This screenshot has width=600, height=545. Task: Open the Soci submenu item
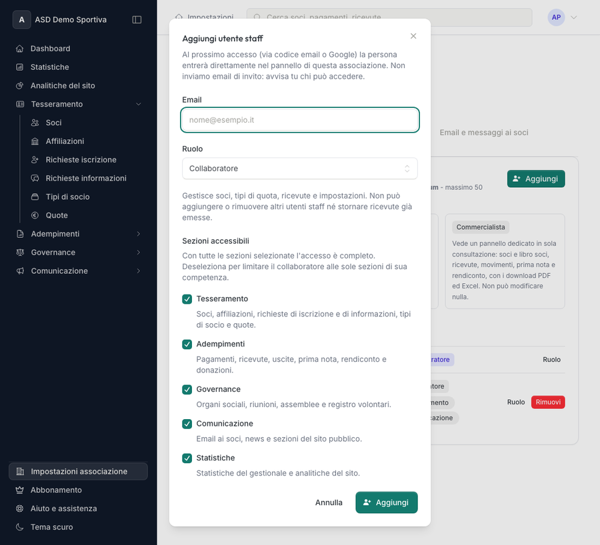tap(86, 123)
